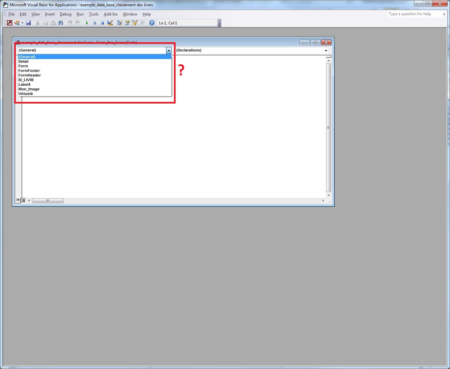Open the View menu
Image resolution: width=450 pixels, height=369 pixels.
pyautogui.click(x=36, y=14)
